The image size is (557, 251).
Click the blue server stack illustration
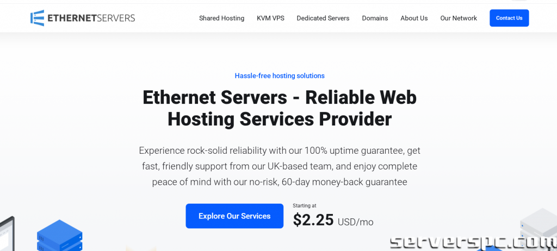[x=60, y=235]
